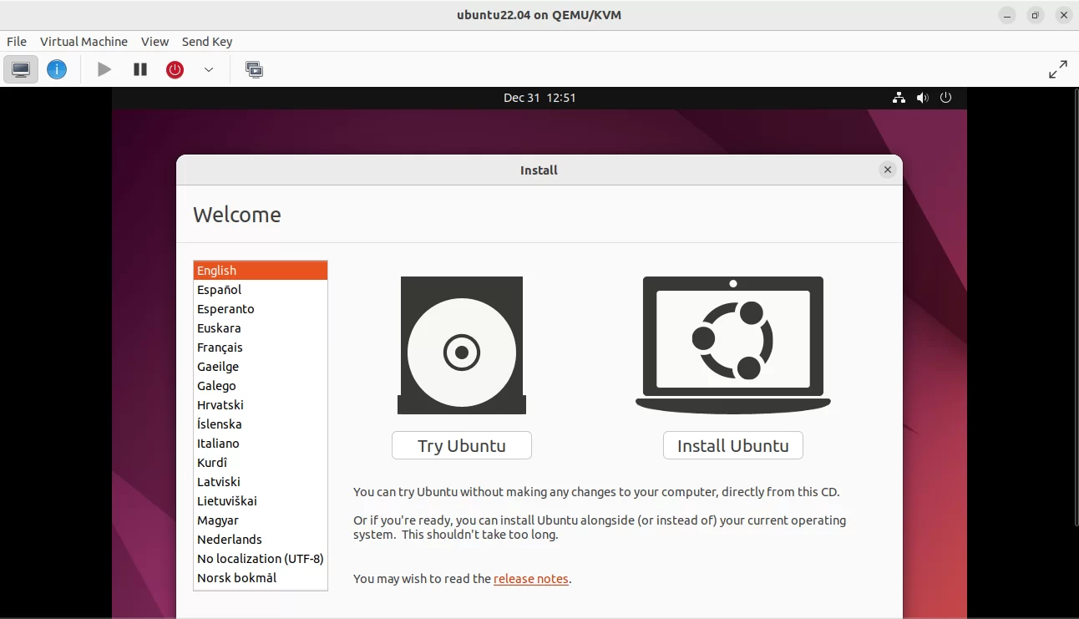Close the Install dialog
The width and height of the screenshot is (1079, 619).
coord(888,170)
